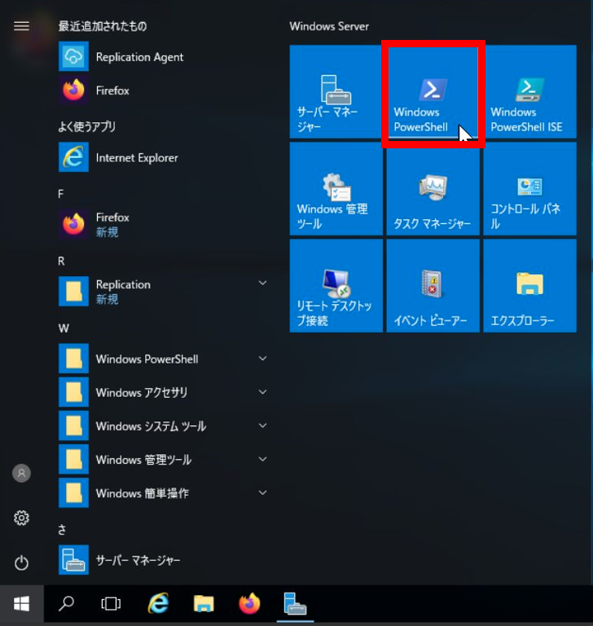Viewport: 593px width, 626px height.
Task: Open Settings via the gear icon
Action: pyautogui.click(x=21, y=518)
